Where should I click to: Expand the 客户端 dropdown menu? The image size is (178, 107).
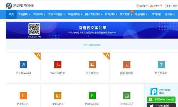pos(170,14)
